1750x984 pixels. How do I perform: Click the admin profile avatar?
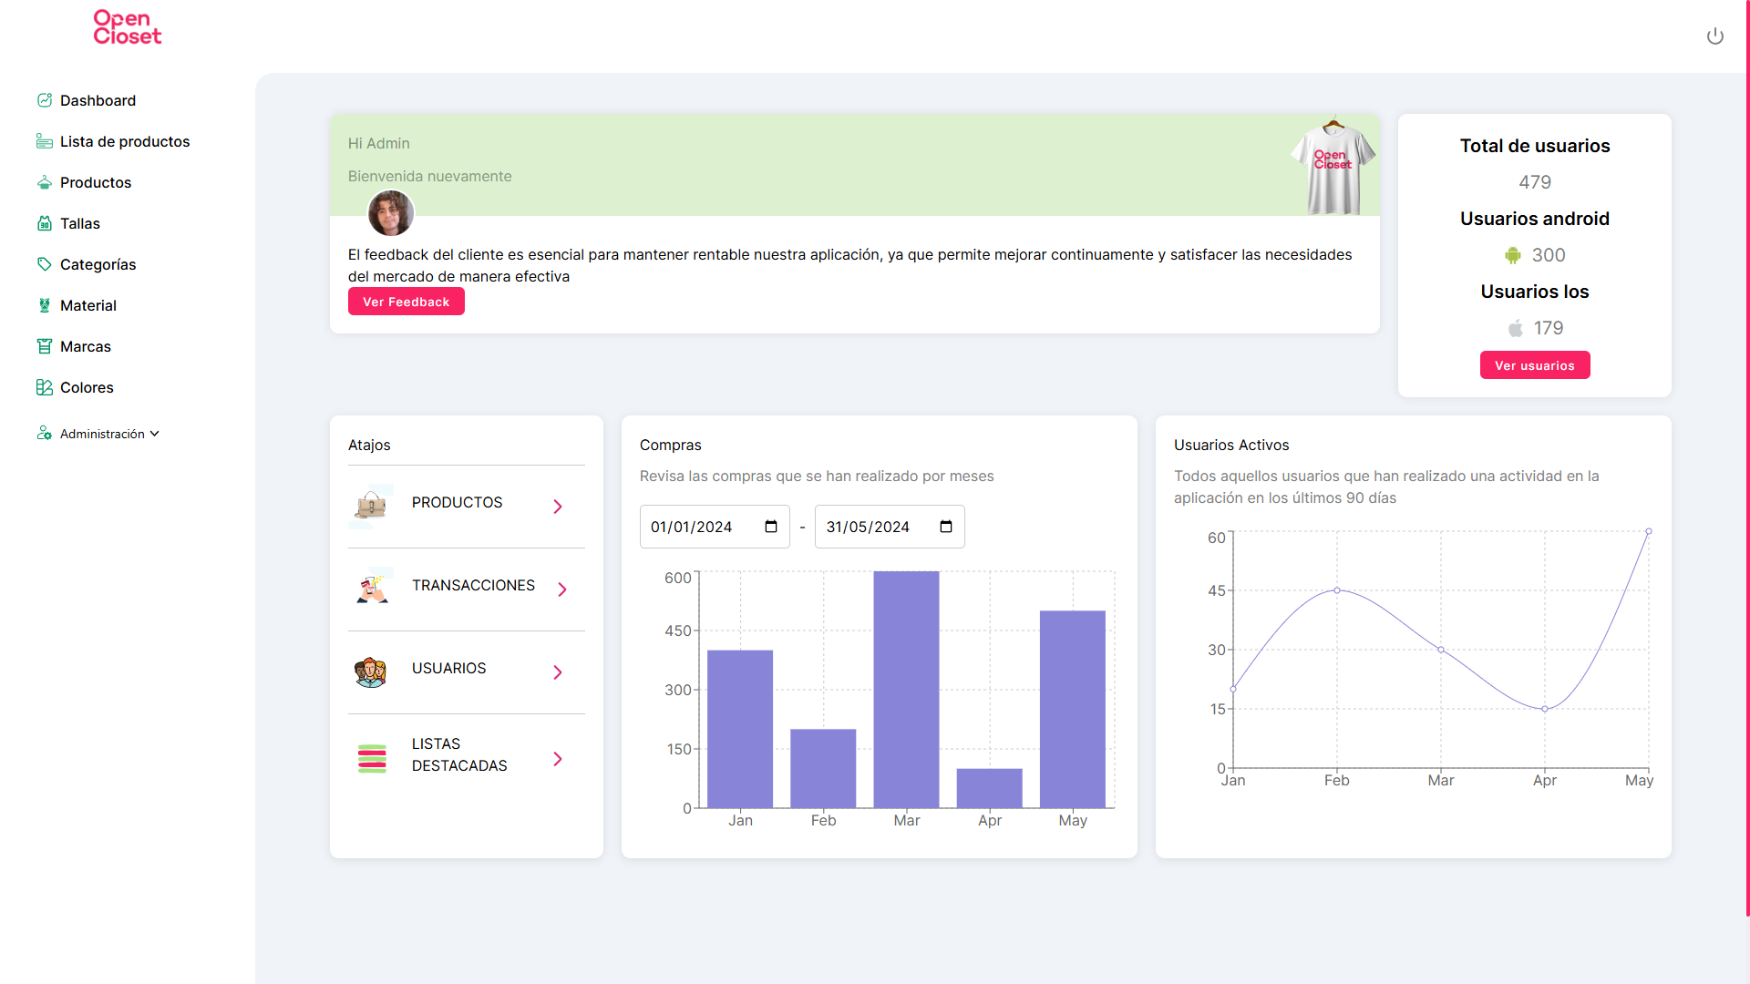pos(391,213)
